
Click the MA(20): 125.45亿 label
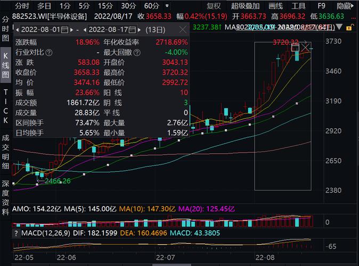coord(206,209)
